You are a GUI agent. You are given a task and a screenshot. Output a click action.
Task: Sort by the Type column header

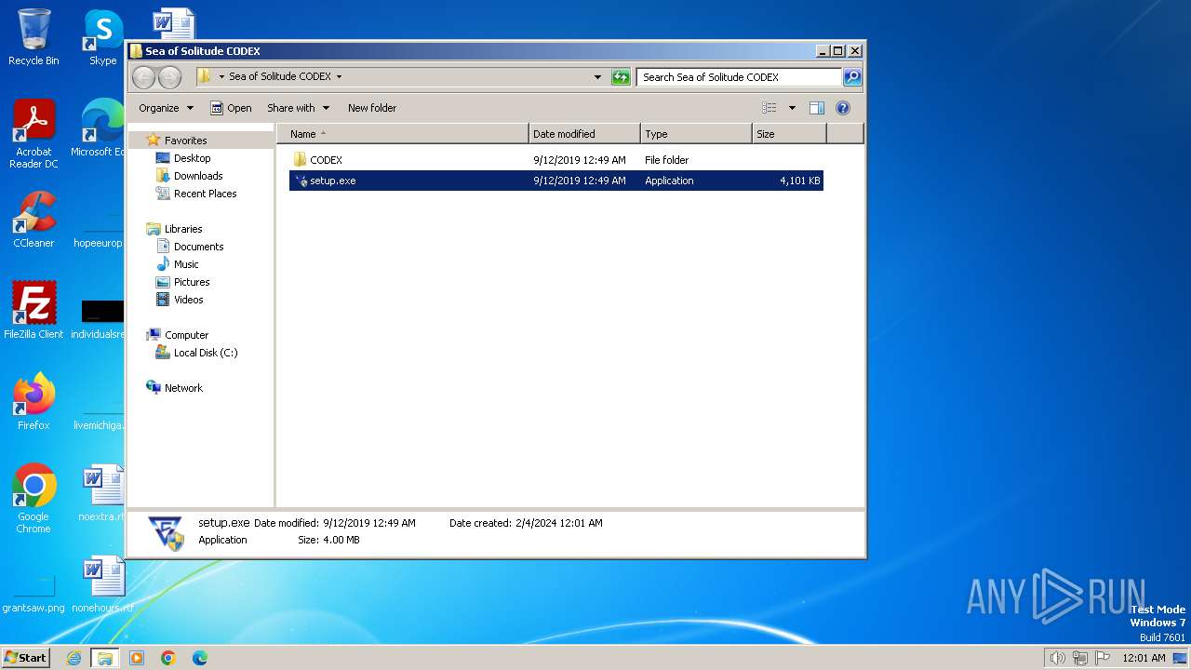coord(696,134)
